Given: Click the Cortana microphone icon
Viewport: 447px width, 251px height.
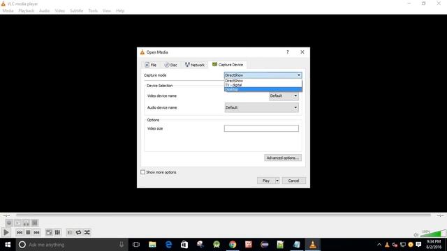Looking at the screenshot, I should (122, 245).
